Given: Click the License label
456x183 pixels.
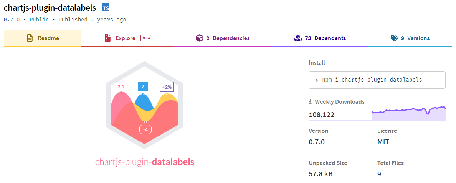Looking at the screenshot, I should [387, 131].
